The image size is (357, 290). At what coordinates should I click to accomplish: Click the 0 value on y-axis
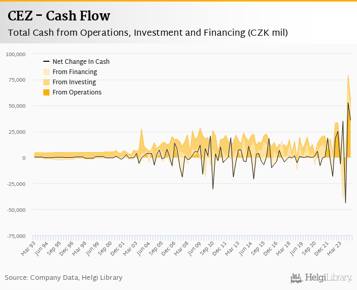coord(24,158)
